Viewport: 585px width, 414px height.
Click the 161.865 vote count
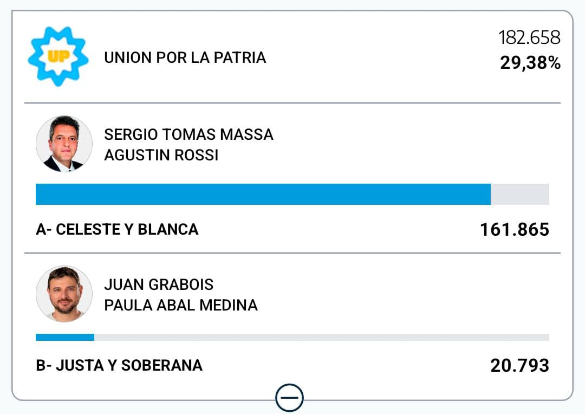pos(514,230)
